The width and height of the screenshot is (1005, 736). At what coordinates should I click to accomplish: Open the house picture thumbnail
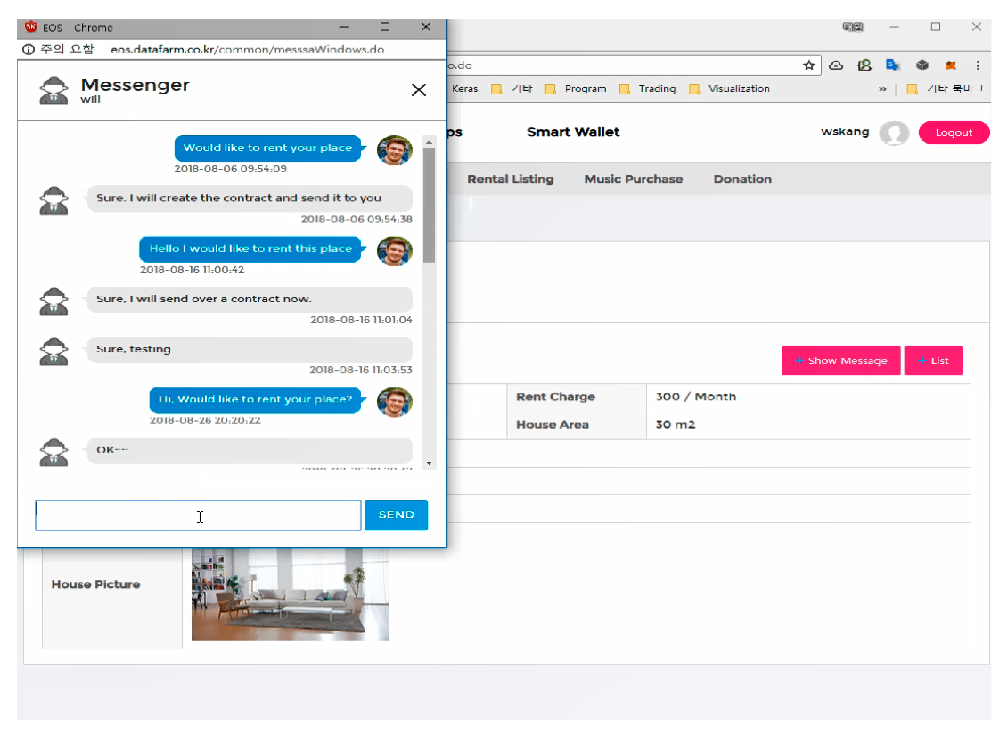[x=290, y=594]
